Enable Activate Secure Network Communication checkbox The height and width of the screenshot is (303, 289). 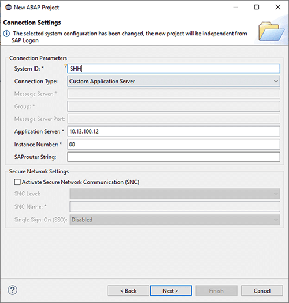click(x=17, y=182)
